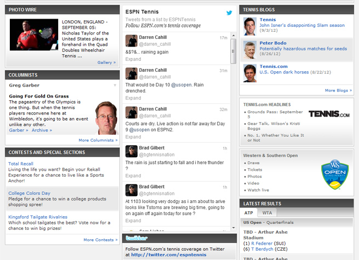This screenshot has width=359, height=260.
Task: Click the Twitter bird icon in the ESPN Tennis widget
Action: [x=229, y=13]
